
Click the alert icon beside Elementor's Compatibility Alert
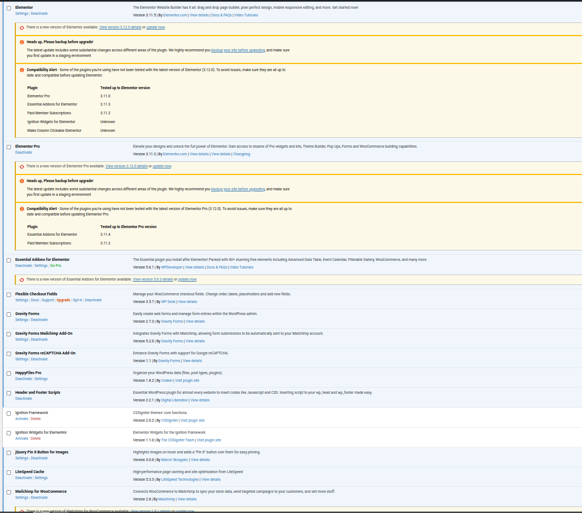[x=22, y=70]
